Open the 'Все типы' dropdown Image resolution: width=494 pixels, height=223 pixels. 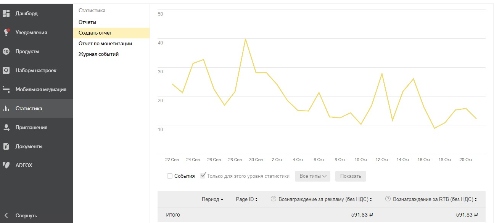[x=312, y=176]
